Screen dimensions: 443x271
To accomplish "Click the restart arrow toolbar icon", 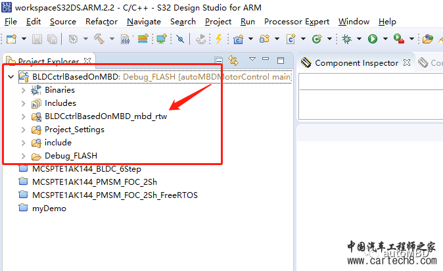I will [201, 39].
